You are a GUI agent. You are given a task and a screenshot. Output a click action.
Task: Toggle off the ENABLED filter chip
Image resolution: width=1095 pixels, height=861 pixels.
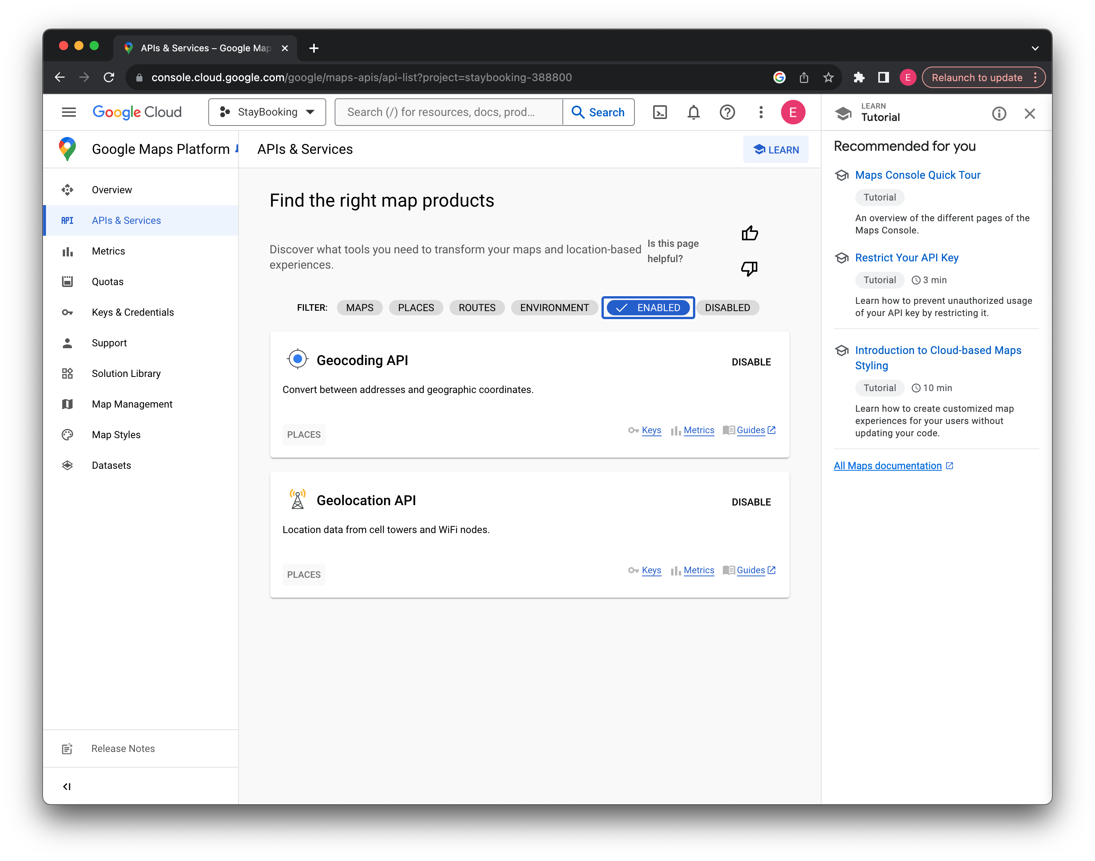647,308
